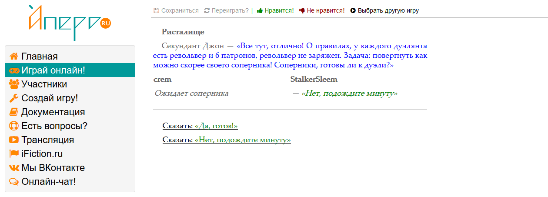Select Играй онлайн! in sidebar

(70, 70)
